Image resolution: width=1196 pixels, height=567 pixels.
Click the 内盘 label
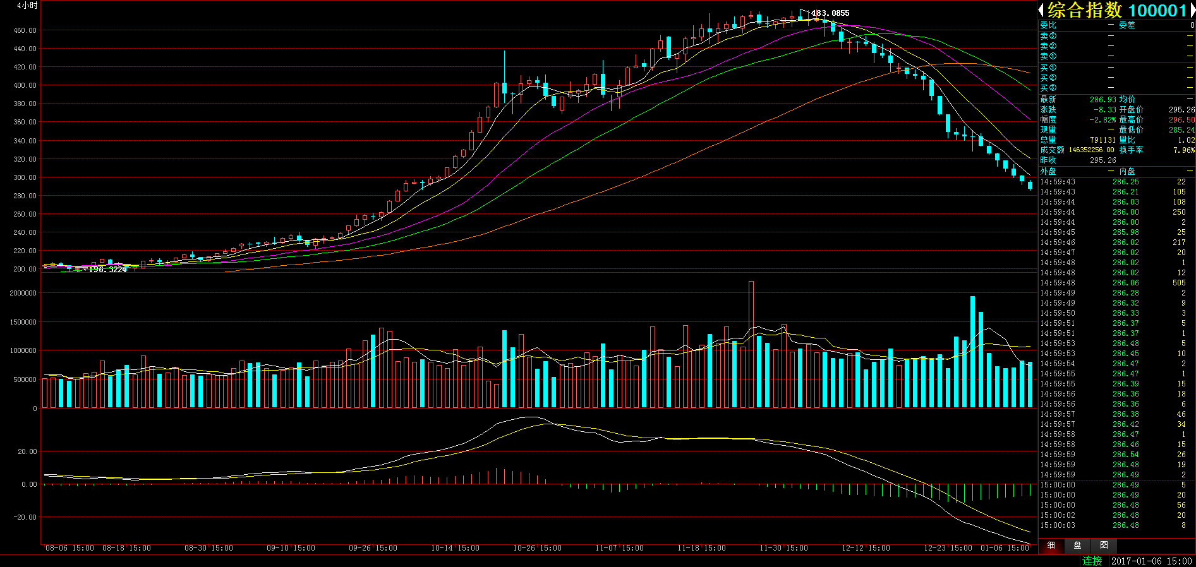tap(1127, 171)
